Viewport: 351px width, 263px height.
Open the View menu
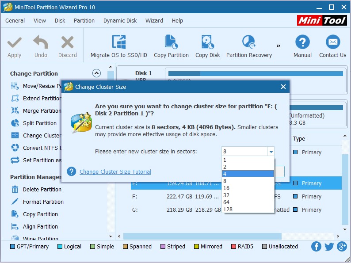40,21
